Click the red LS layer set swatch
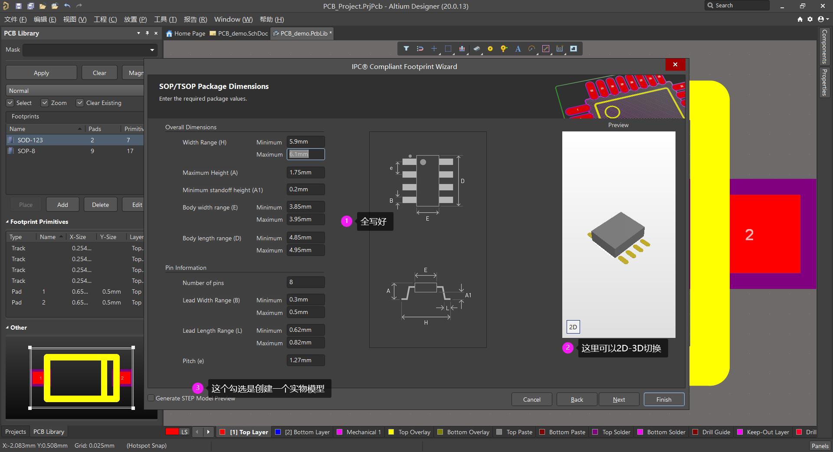This screenshot has width=833, height=452. 172,432
